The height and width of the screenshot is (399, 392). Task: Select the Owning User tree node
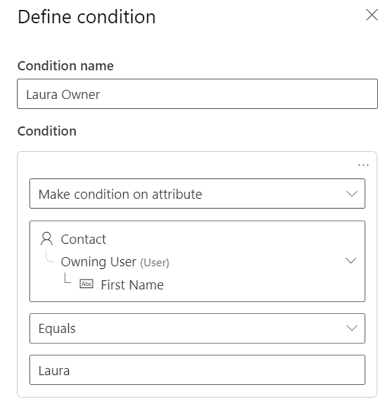(99, 262)
